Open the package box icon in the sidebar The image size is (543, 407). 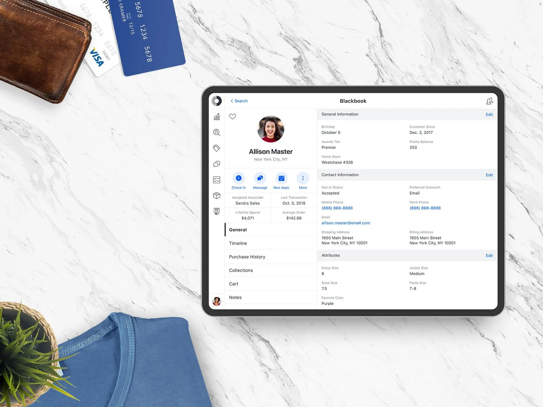[217, 196]
